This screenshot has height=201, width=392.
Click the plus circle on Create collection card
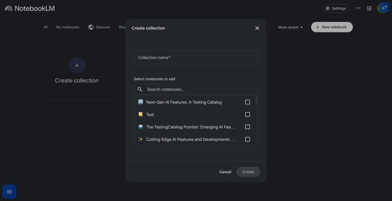[x=77, y=66]
